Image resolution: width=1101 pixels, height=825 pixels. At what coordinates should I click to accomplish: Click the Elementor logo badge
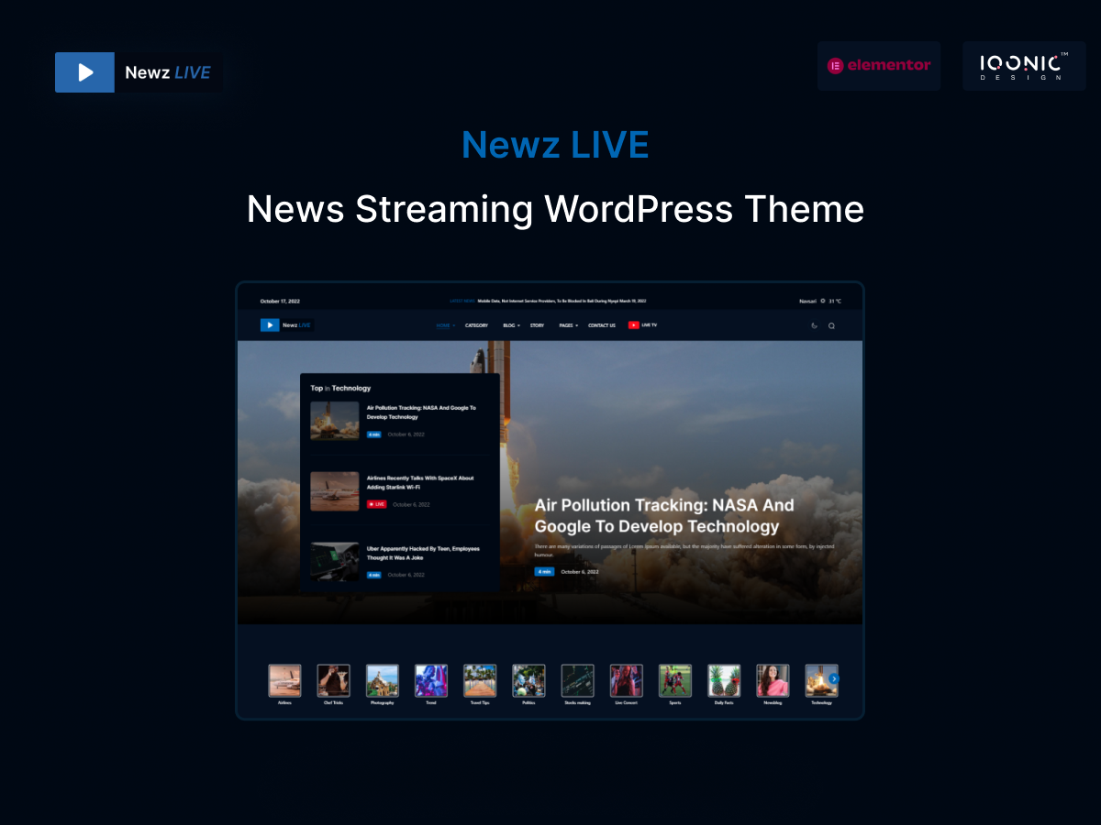pyautogui.click(x=879, y=66)
